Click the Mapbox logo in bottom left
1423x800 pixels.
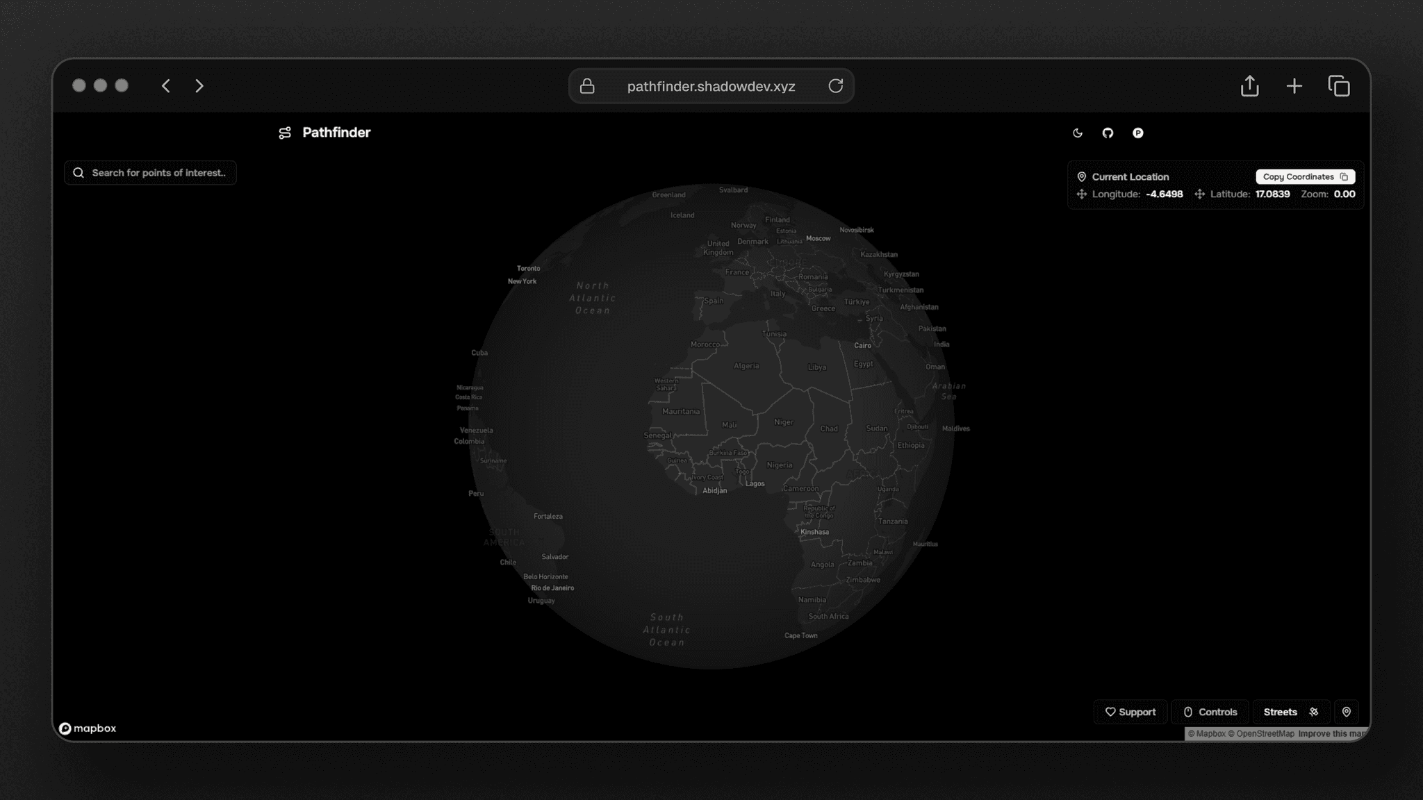pos(88,728)
